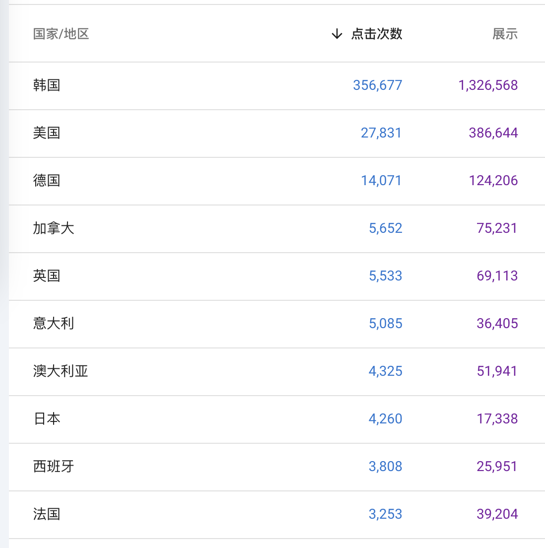Sort by the 展示 column header
The image size is (545, 548).
(x=505, y=34)
